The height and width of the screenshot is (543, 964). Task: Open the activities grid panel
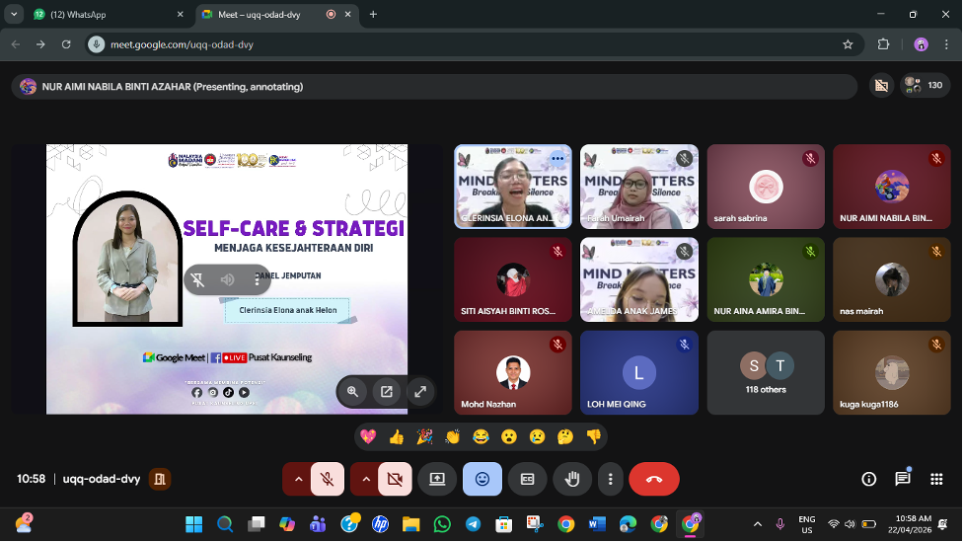[935, 479]
